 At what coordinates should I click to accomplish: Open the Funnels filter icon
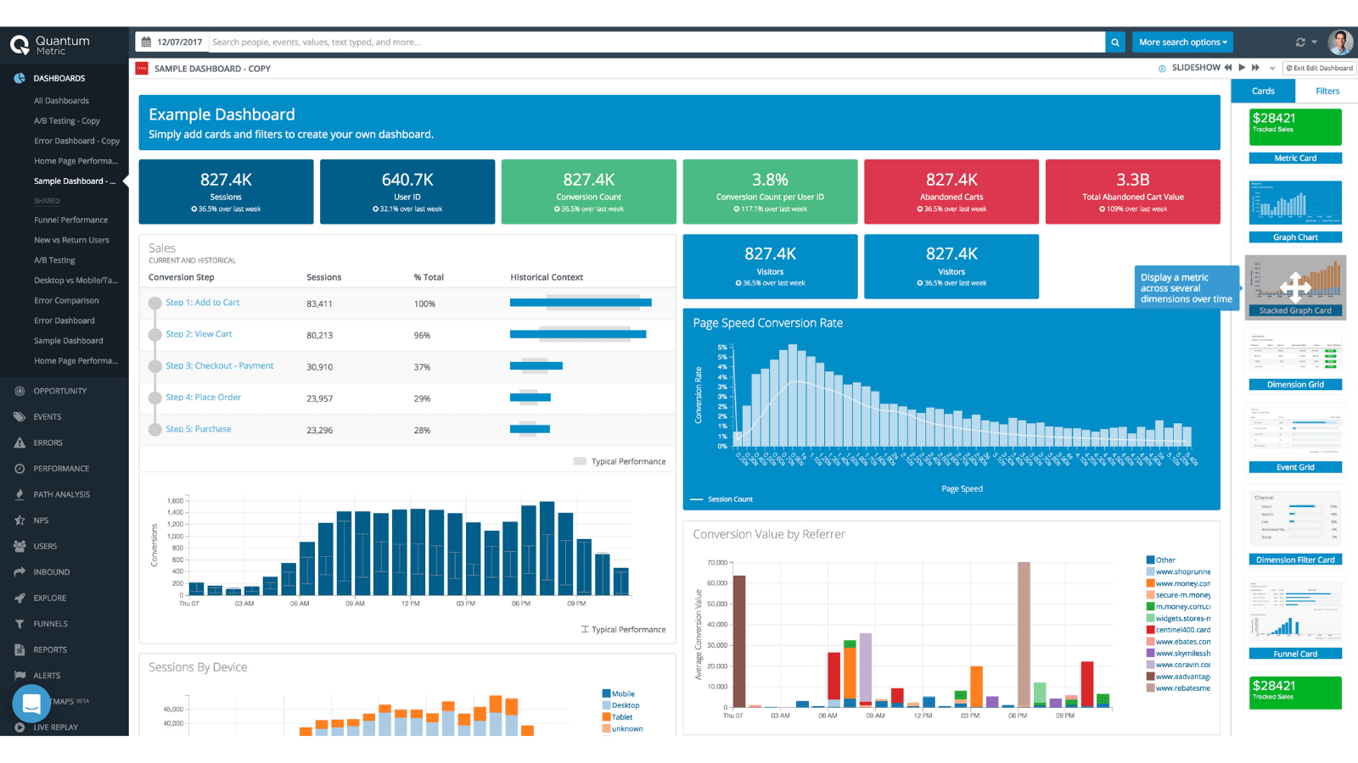pos(20,624)
